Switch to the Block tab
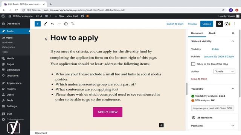This screenshot has width=241, height=135. (212, 33)
